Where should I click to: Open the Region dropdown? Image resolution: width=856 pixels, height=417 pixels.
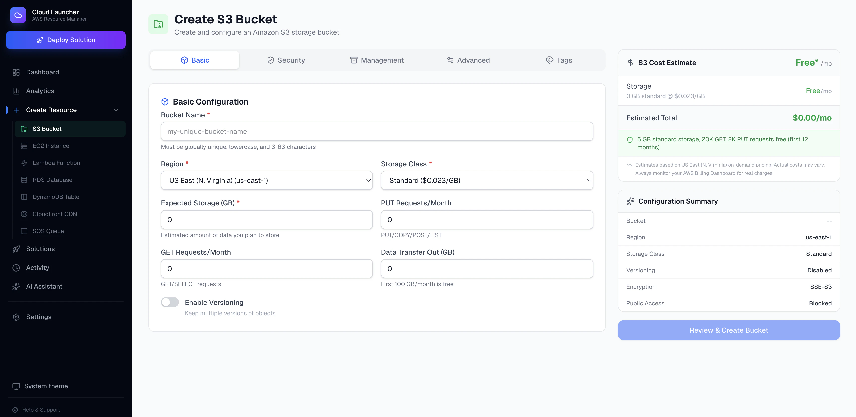pyautogui.click(x=266, y=181)
